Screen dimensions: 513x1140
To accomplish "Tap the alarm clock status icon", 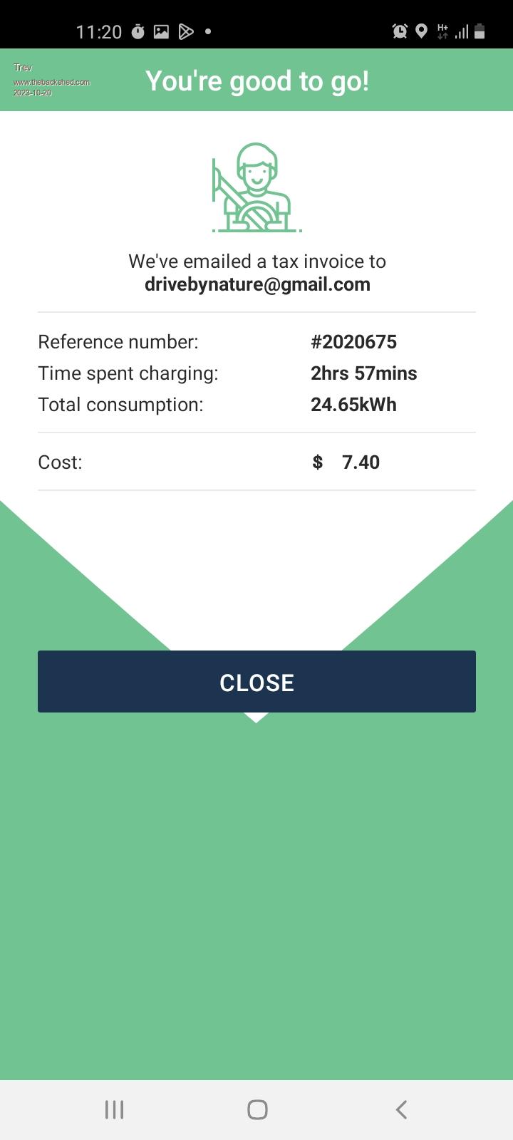I will click(x=400, y=31).
